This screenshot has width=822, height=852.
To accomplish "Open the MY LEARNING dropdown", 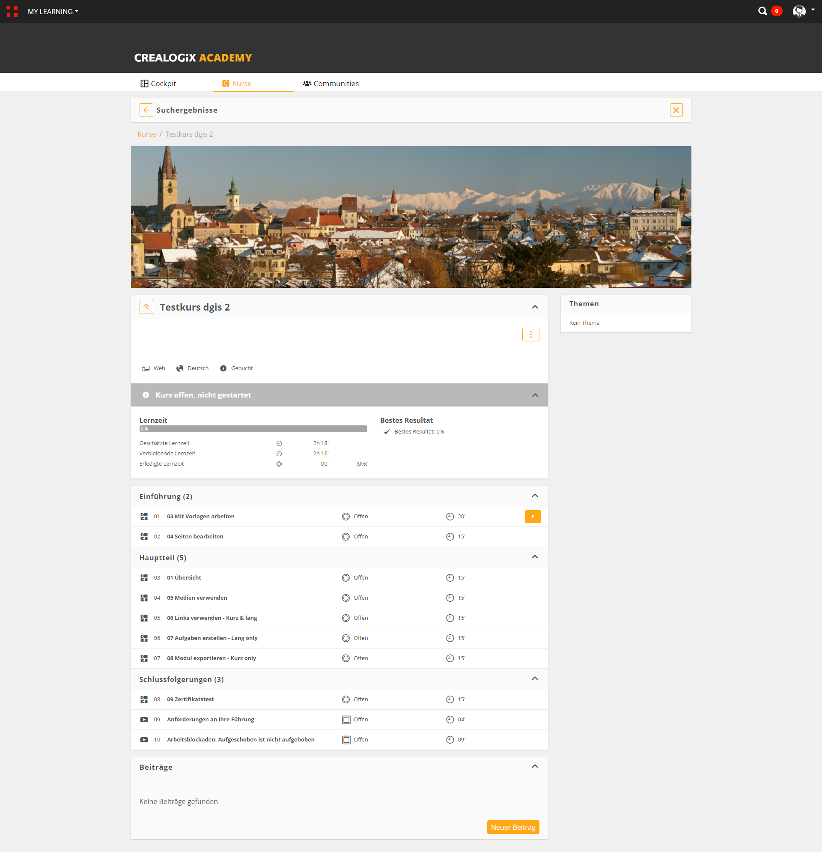I will pyautogui.click(x=53, y=12).
